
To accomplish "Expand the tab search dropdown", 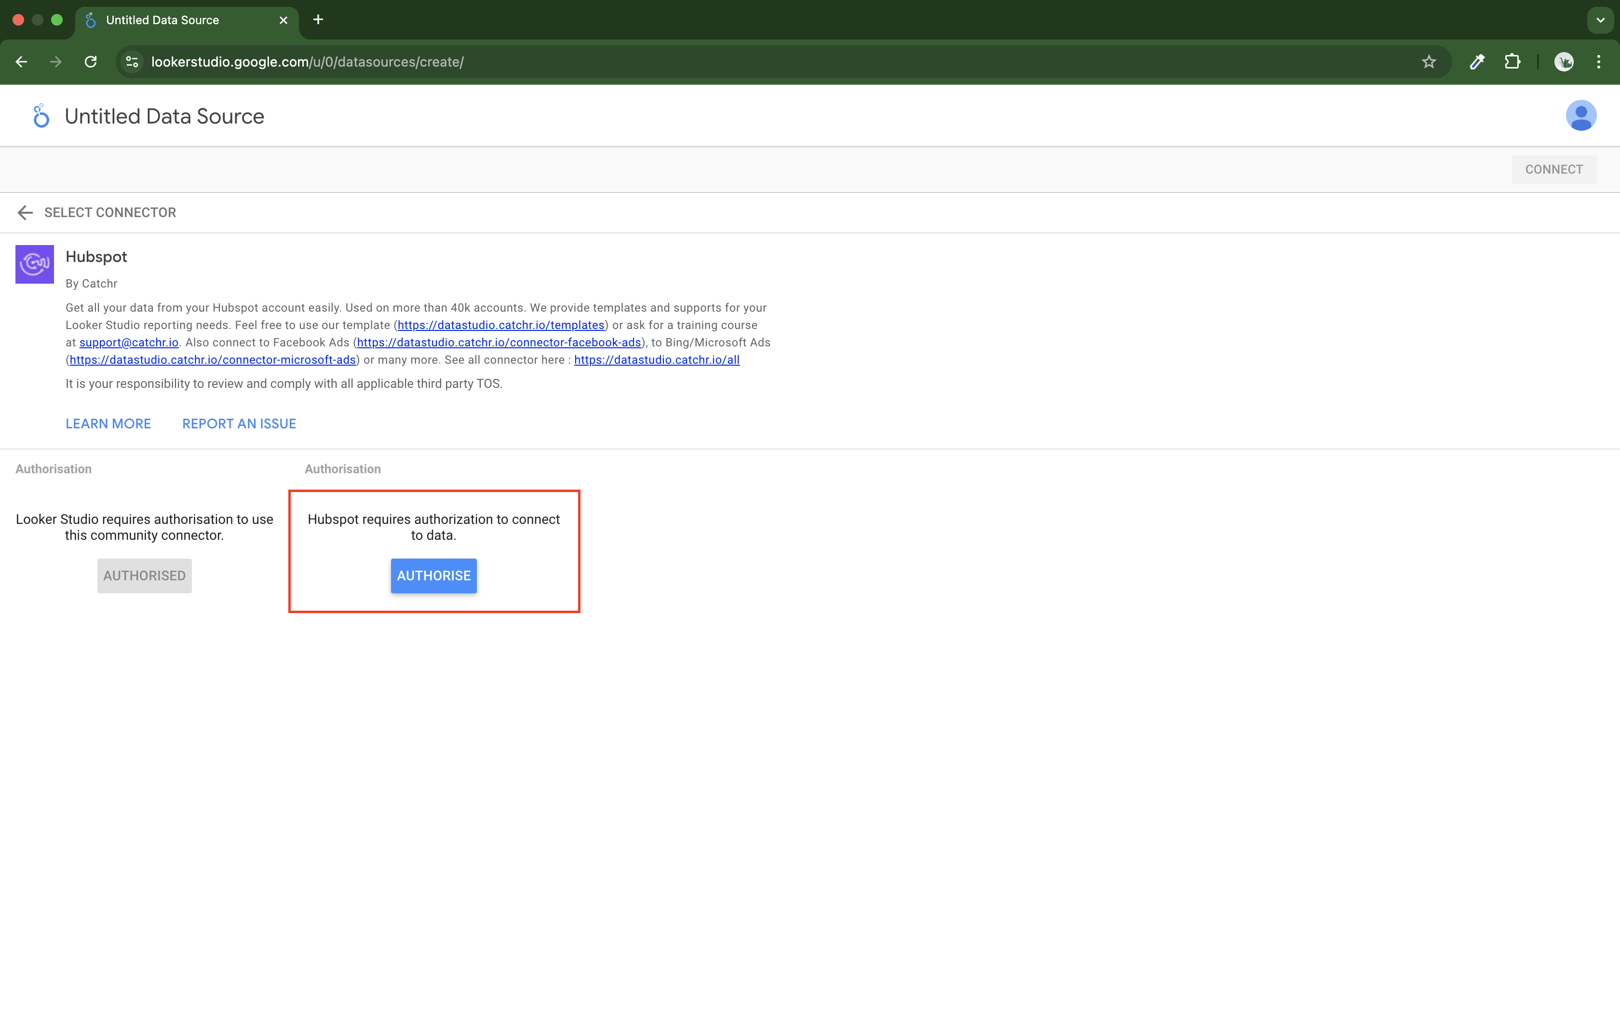I will 1600,20.
